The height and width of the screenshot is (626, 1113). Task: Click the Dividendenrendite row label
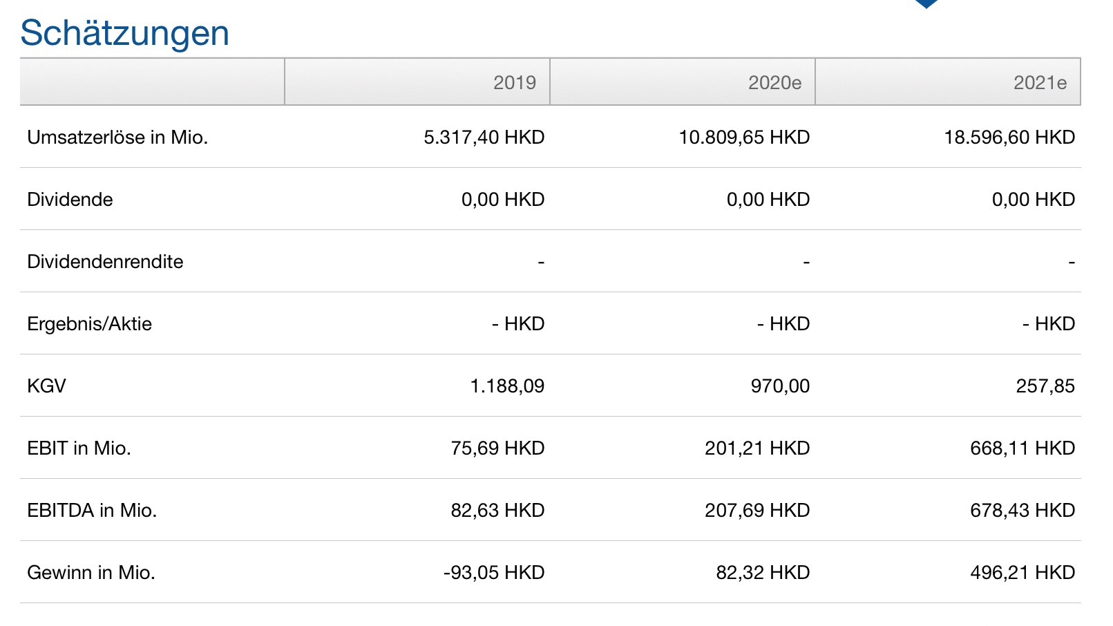(105, 262)
